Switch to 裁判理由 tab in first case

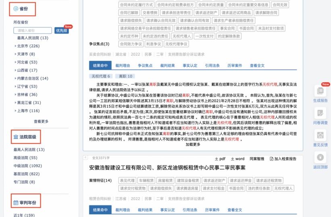(123, 65)
